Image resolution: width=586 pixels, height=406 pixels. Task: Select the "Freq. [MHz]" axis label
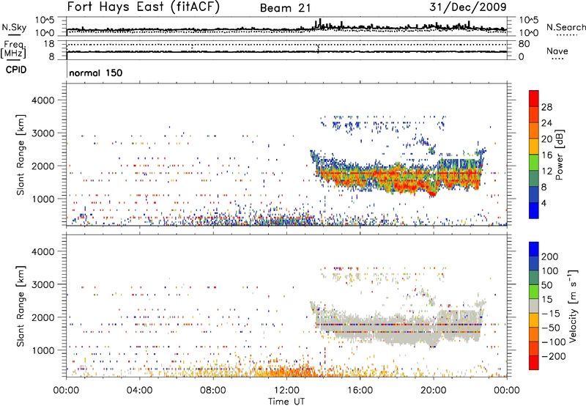click(13, 50)
